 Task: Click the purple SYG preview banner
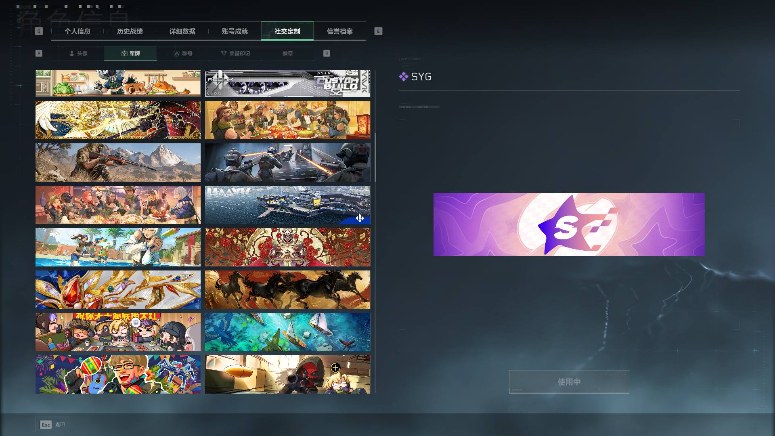pos(569,224)
